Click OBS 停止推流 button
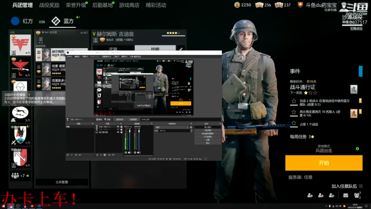Screen dimensions: 371x209 [208, 127]
